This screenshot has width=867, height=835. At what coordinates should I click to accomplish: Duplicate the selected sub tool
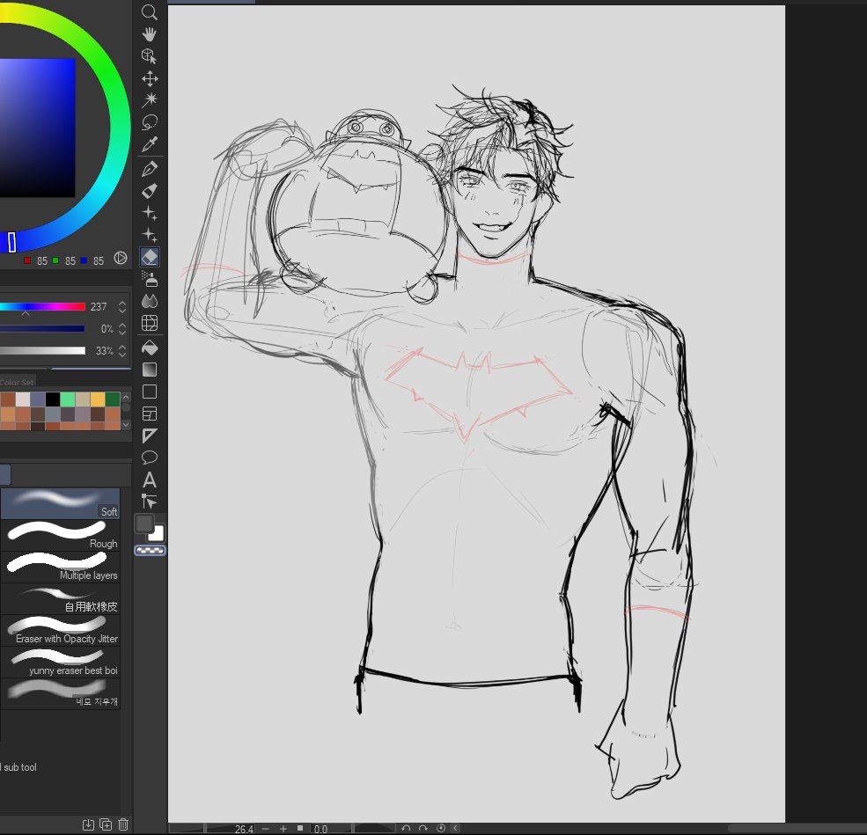106,824
